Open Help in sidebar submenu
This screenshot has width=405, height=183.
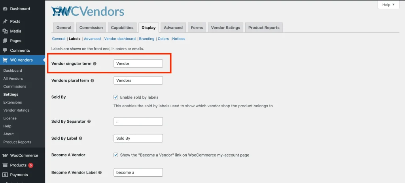coord(7,126)
